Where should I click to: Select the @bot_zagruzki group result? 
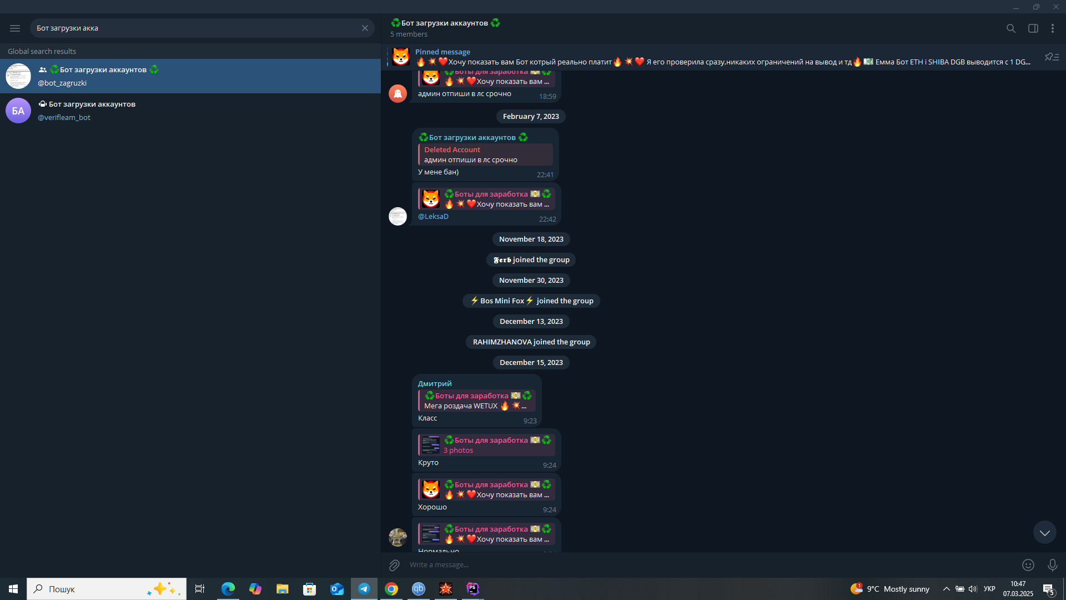click(190, 76)
